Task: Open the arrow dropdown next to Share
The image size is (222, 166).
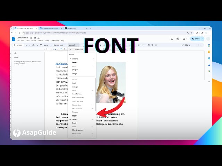Action: 203,39
